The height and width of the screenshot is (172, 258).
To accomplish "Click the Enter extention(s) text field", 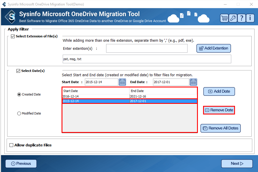I will [147, 48].
